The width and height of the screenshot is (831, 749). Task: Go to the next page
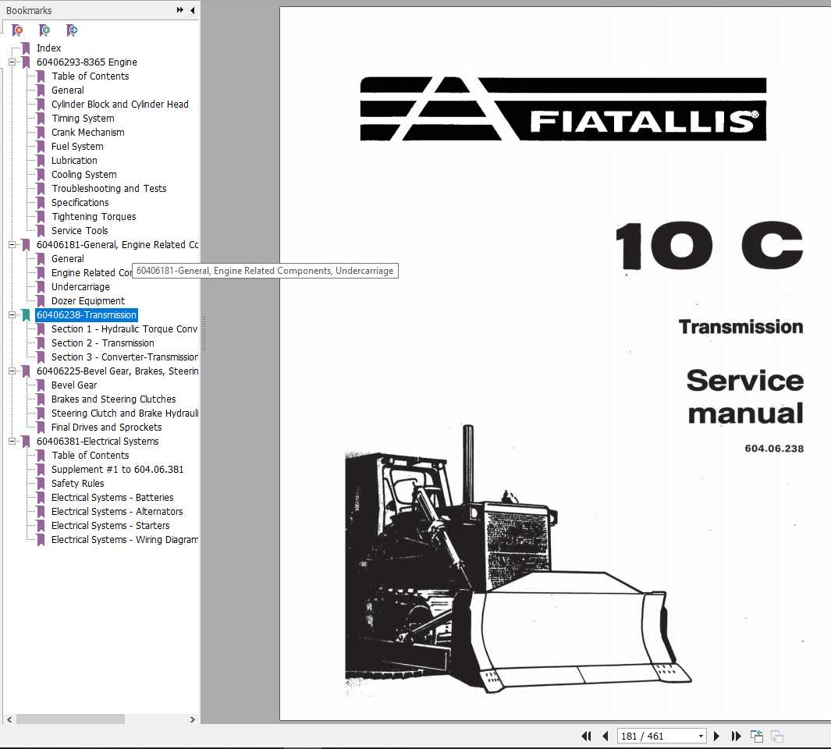pyautogui.click(x=716, y=736)
